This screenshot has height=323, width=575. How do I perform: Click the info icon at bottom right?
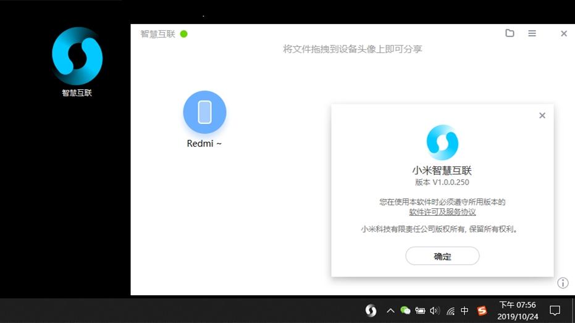563,283
